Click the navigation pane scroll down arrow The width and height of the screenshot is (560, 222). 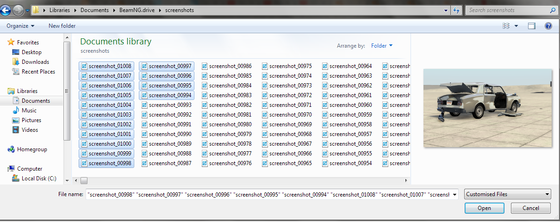click(x=67, y=180)
